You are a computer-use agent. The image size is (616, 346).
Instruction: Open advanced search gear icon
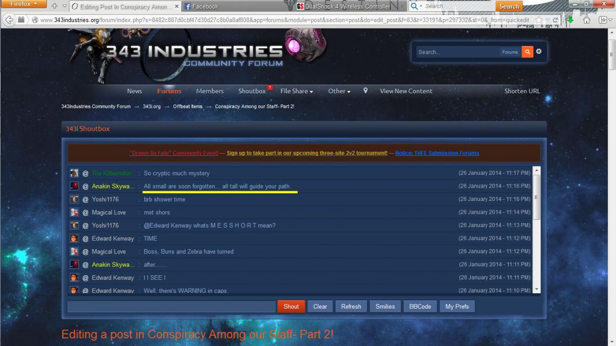coord(538,52)
